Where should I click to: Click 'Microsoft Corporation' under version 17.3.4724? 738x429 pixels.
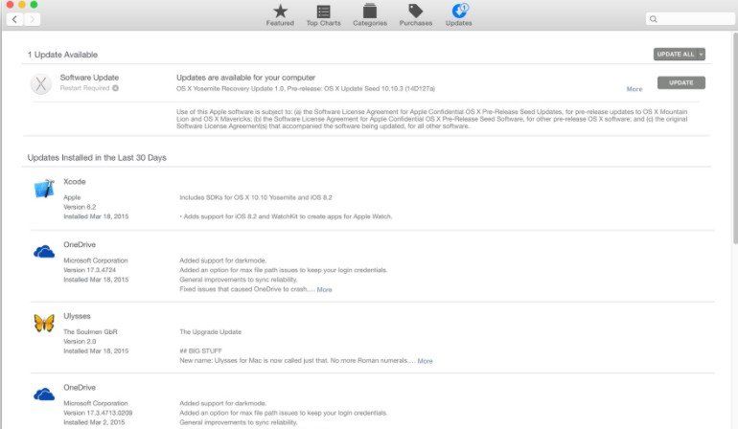tap(96, 260)
